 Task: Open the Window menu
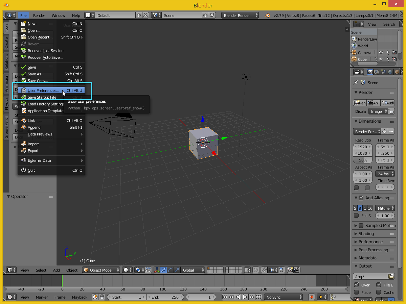click(x=59, y=16)
